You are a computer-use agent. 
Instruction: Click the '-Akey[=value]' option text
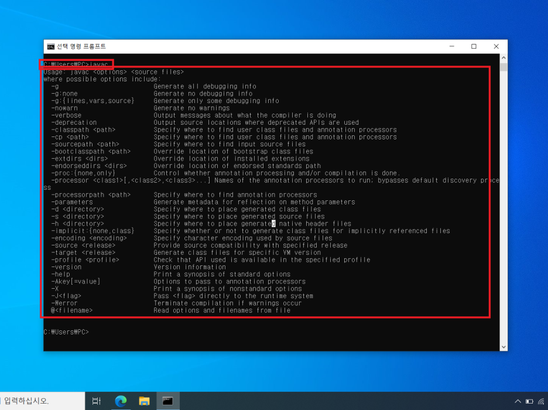tap(76, 281)
